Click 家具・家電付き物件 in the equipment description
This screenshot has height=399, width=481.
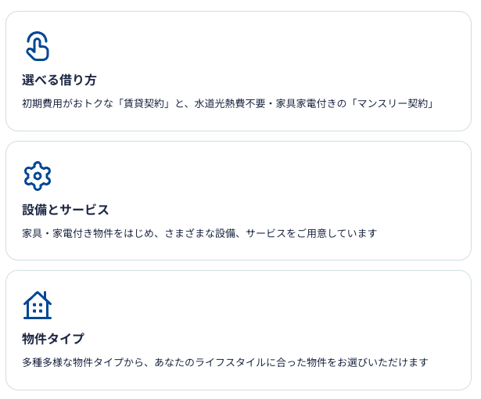(x=67, y=234)
